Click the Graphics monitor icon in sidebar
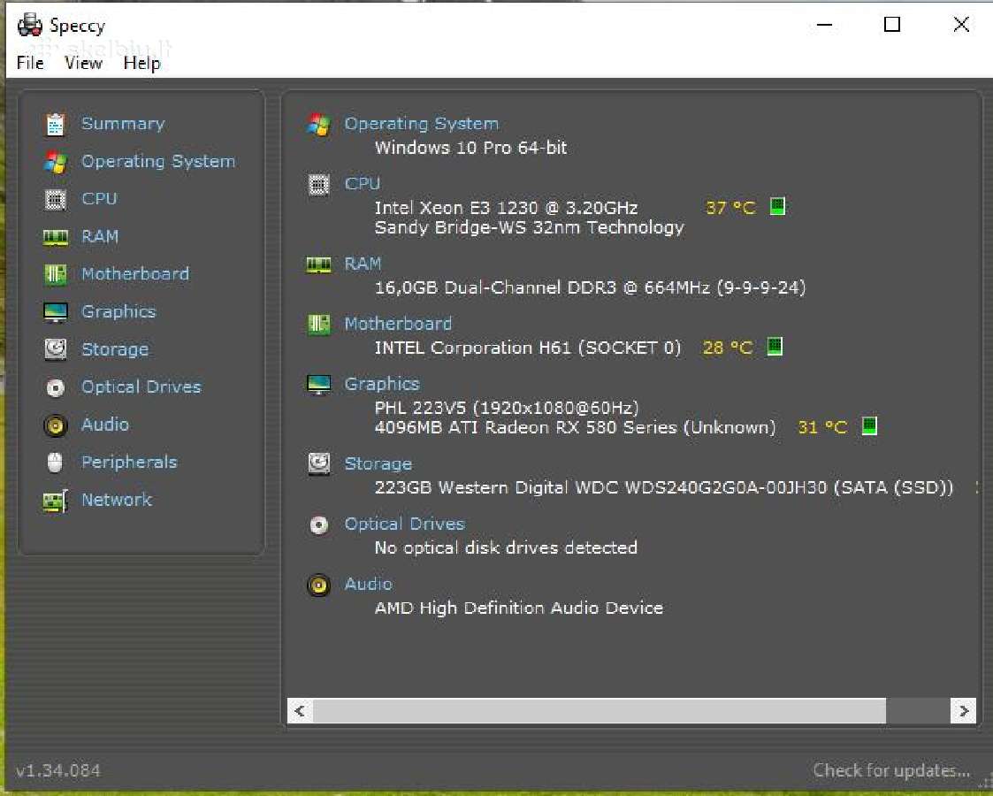 (55, 312)
